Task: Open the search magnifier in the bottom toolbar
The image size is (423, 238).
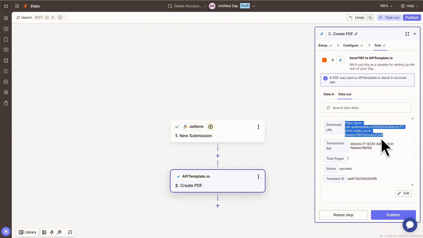Action: click(x=70, y=232)
